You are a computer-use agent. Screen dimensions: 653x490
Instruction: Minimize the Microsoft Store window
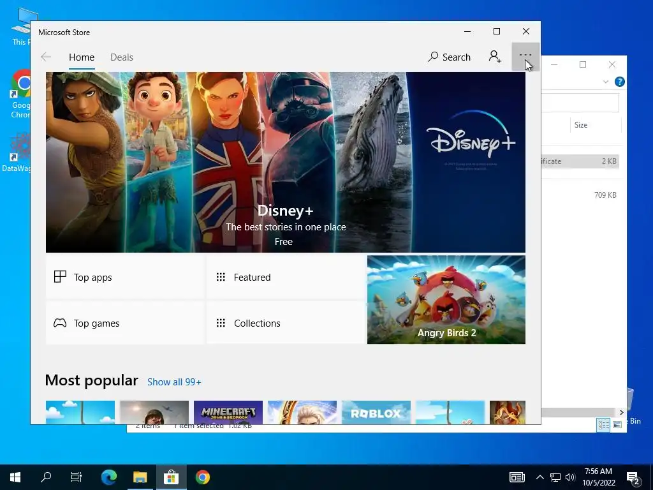tap(467, 32)
